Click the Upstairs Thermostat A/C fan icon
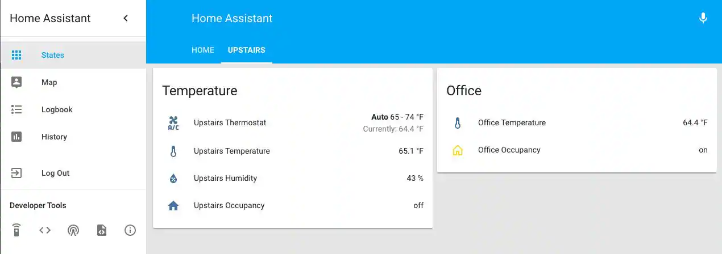The image size is (722, 254). (x=173, y=123)
